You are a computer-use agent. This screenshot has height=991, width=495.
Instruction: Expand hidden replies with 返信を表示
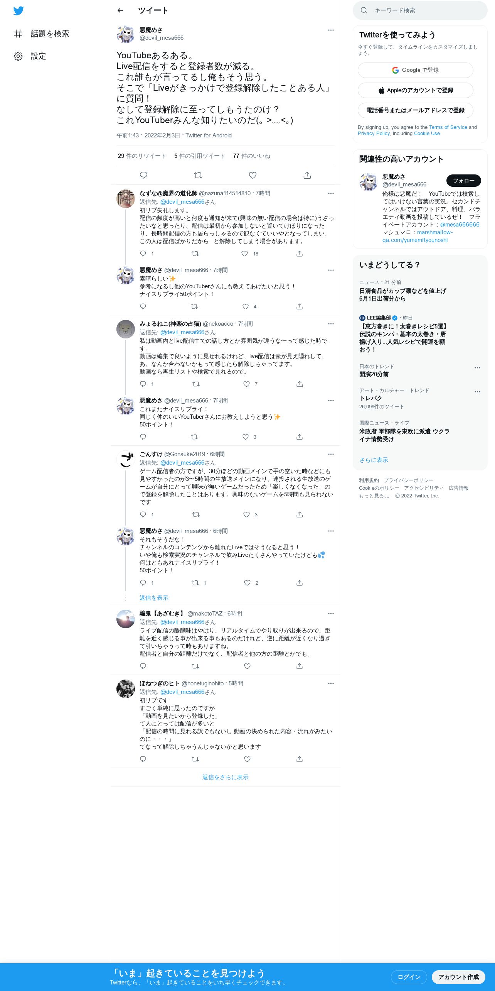154,598
